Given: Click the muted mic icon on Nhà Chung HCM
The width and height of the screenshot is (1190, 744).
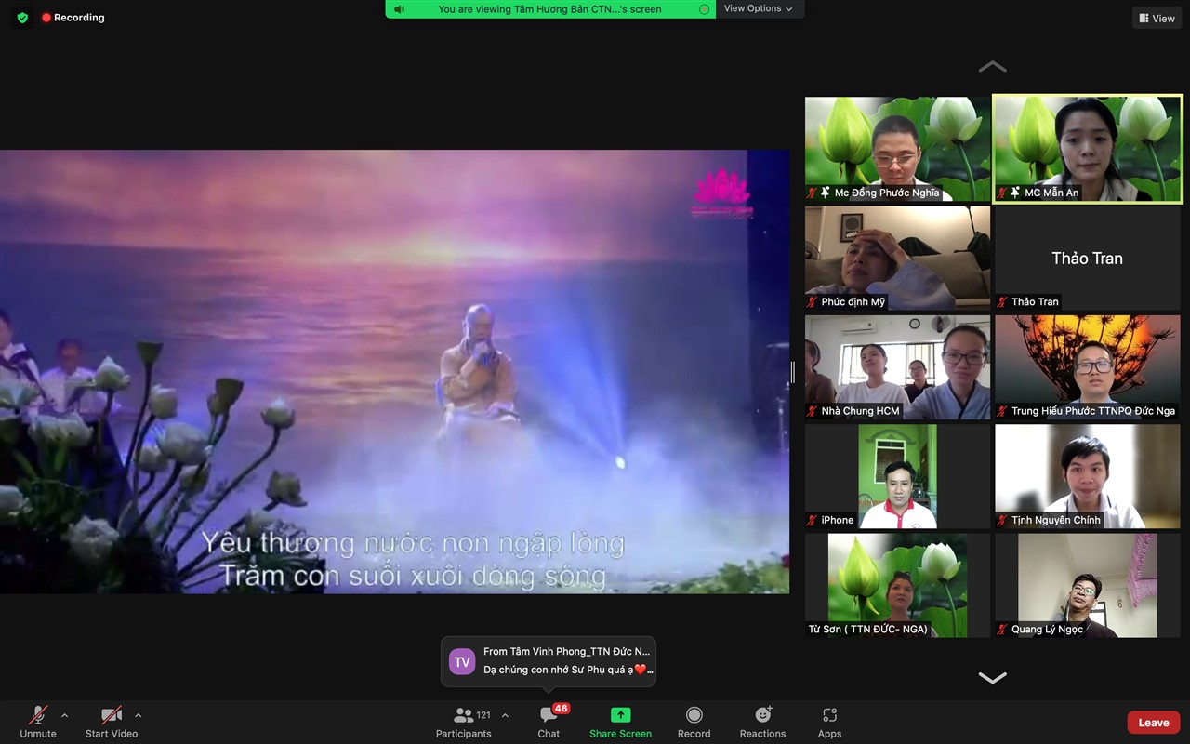Looking at the screenshot, I should (x=813, y=411).
